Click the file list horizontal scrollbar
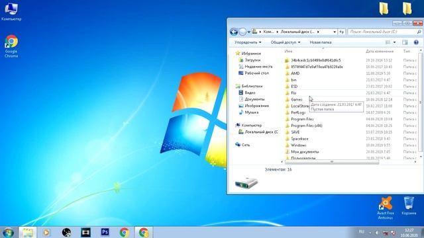This screenshot has width=424, height=238. [332, 161]
